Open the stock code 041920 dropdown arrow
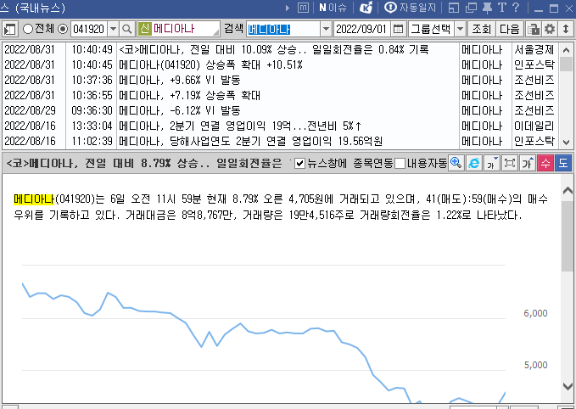This screenshot has height=409, width=576. [114, 29]
